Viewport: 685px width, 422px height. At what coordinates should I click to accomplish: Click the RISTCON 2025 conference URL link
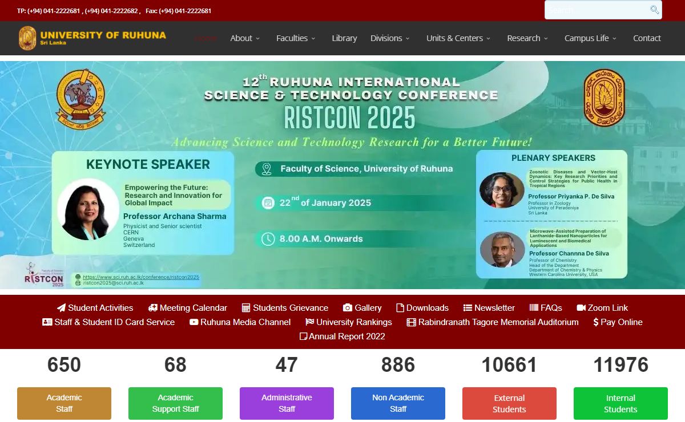(x=141, y=277)
